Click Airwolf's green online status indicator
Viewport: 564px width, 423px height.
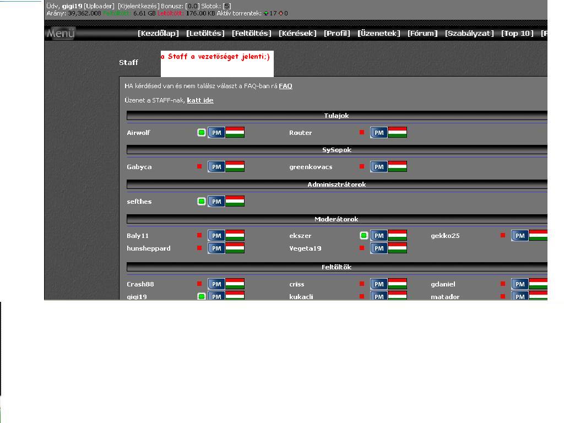(x=202, y=133)
